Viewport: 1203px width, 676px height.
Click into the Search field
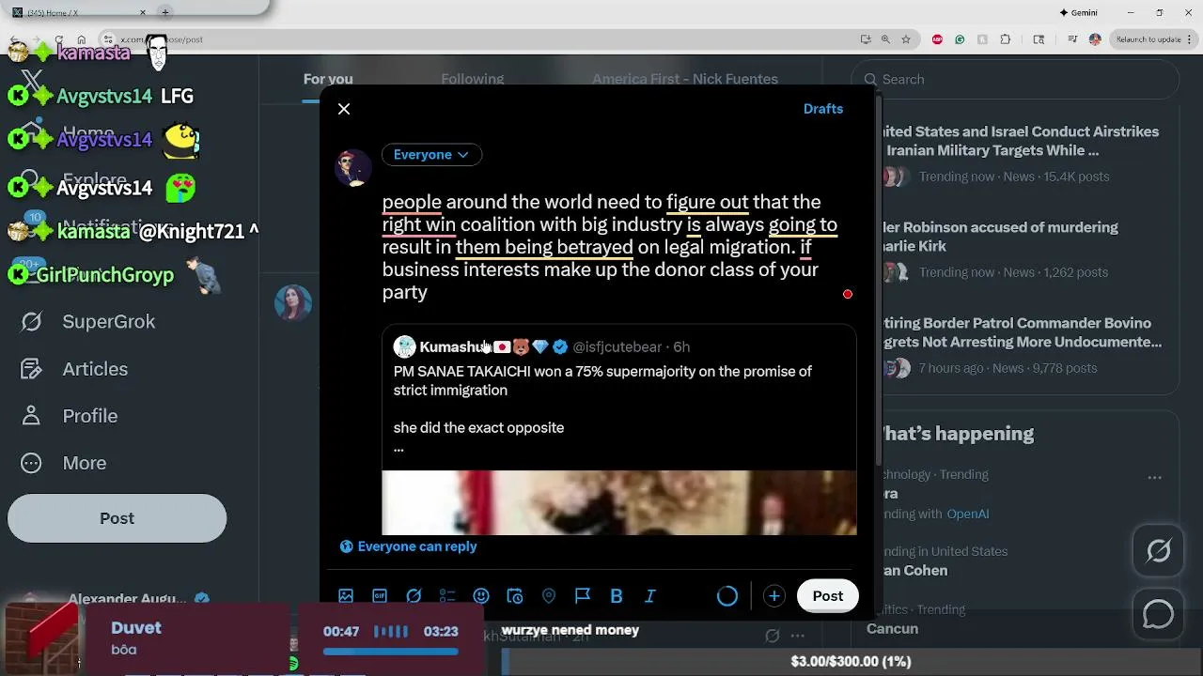1015,80
